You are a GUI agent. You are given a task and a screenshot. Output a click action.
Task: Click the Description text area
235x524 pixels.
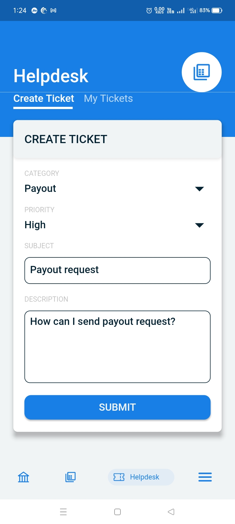[117, 346]
